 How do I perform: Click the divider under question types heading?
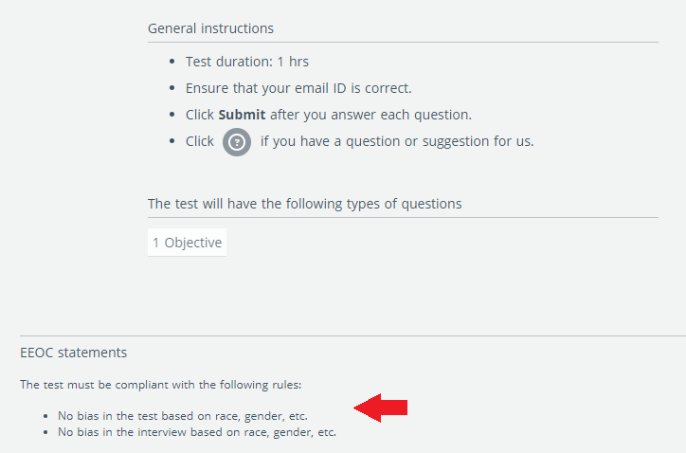(x=403, y=217)
